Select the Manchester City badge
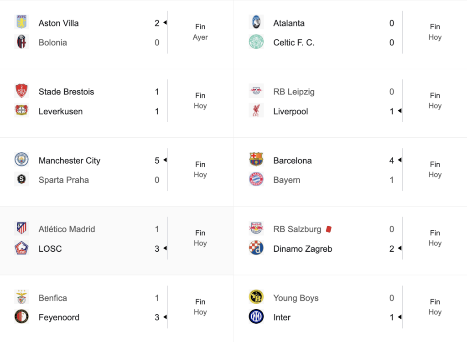 (21, 160)
